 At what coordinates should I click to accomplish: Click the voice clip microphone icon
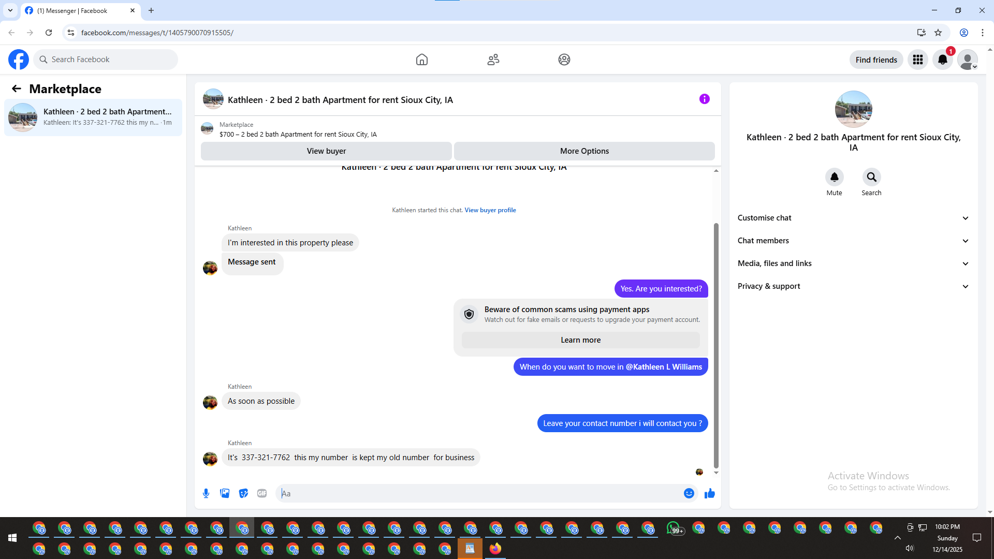click(x=206, y=493)
